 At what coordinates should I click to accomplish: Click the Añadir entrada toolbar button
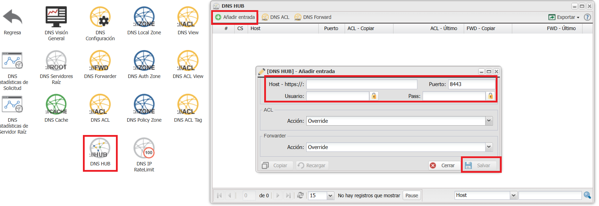coord(235,17)
